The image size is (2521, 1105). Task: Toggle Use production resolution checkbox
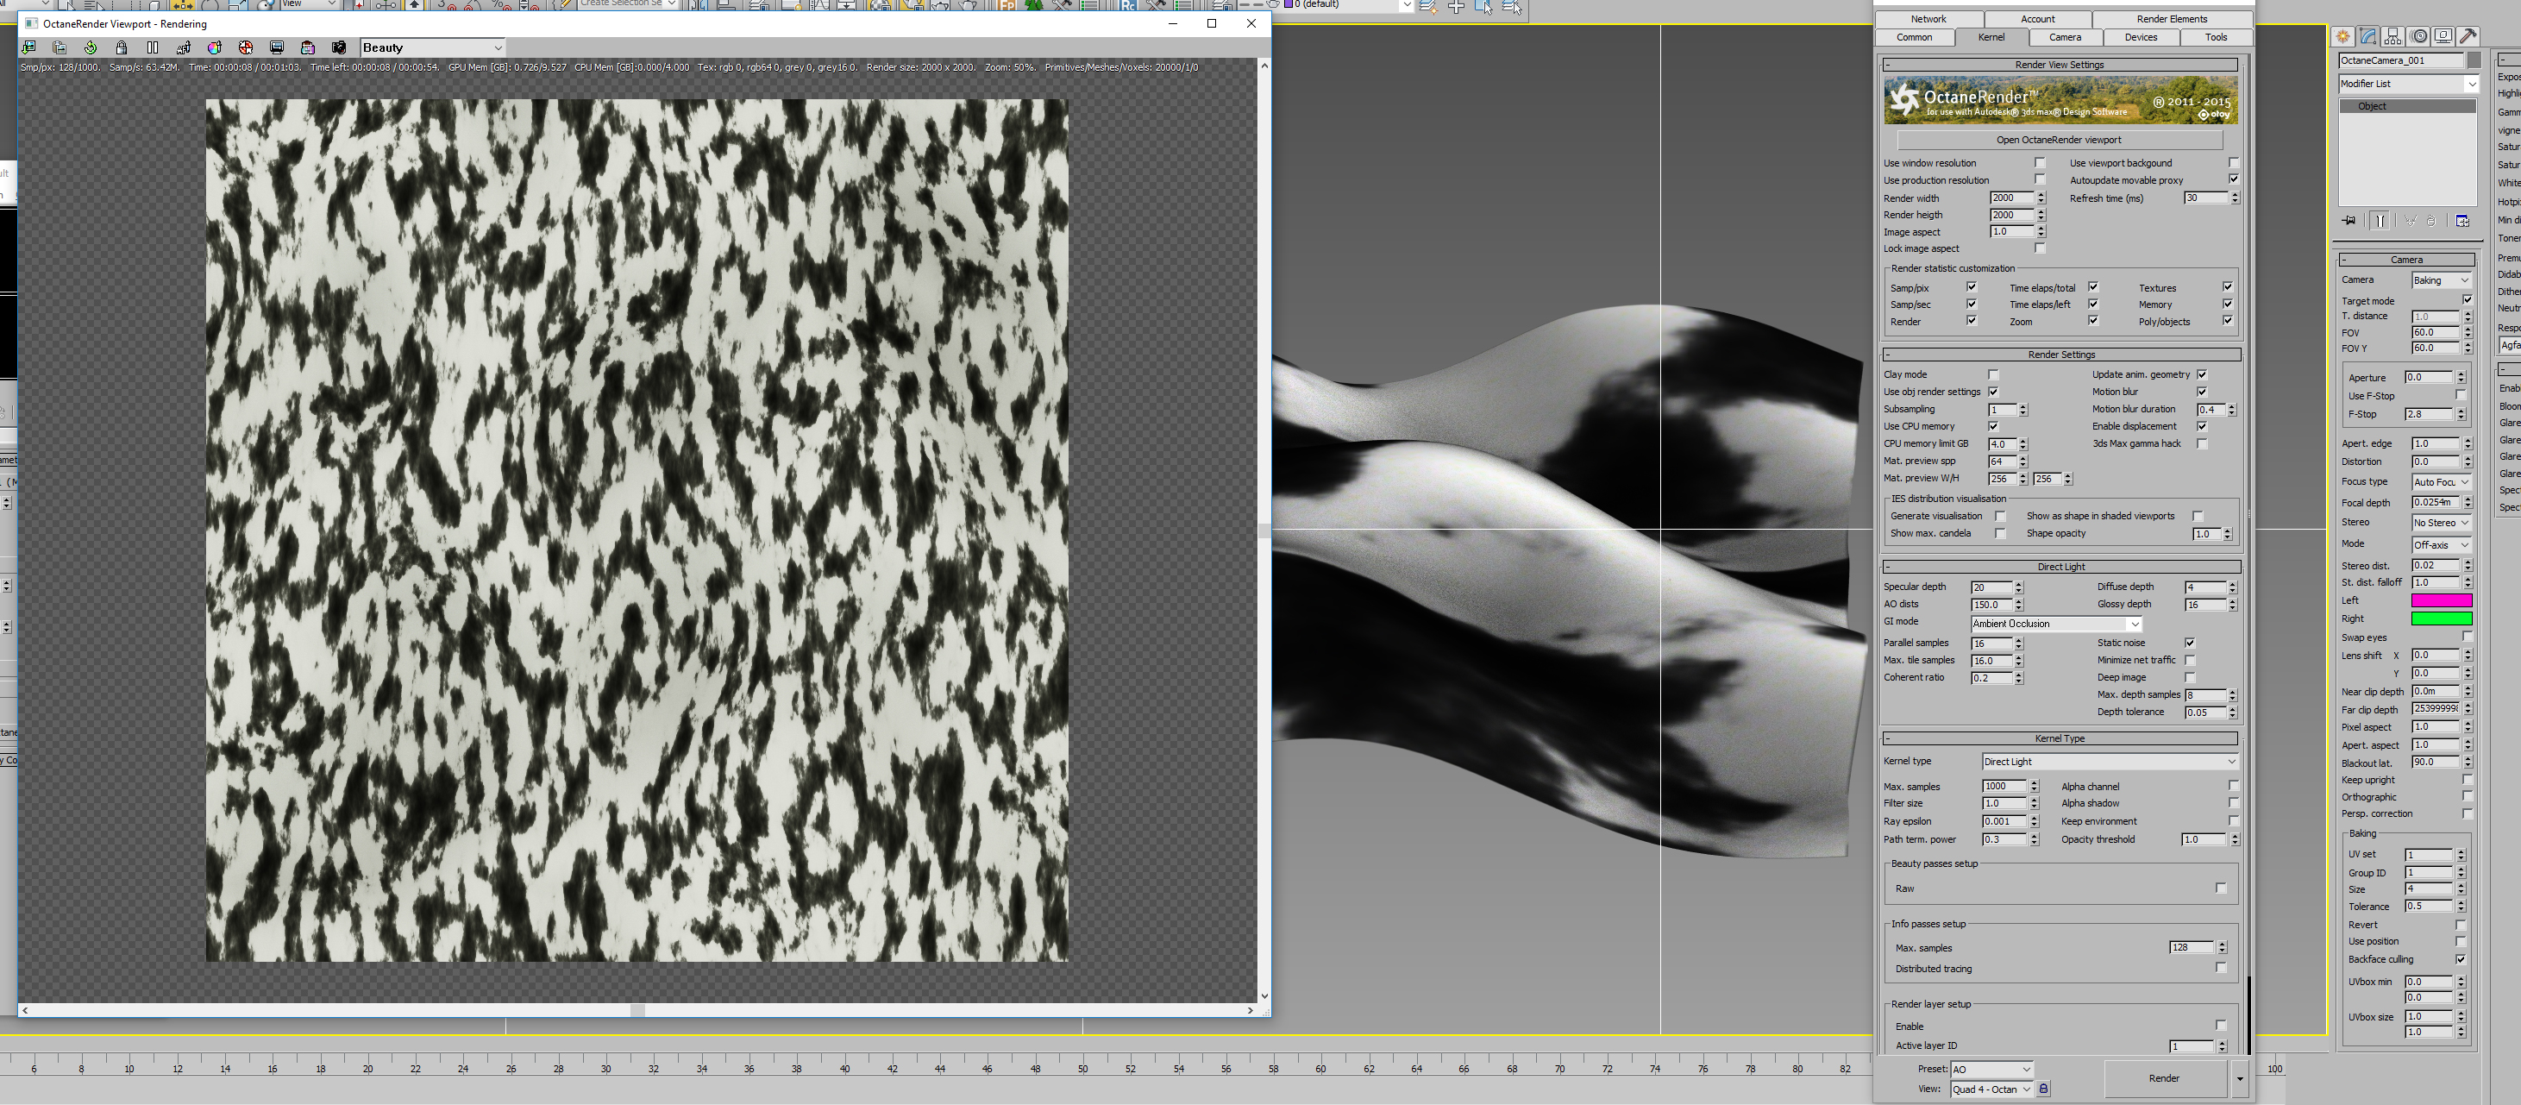[x=2041, y=180]
